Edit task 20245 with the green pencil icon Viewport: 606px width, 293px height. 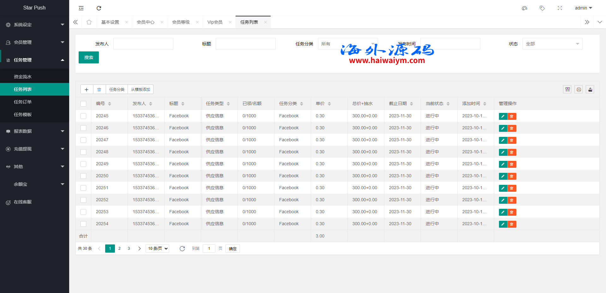[x=503, y=116]
